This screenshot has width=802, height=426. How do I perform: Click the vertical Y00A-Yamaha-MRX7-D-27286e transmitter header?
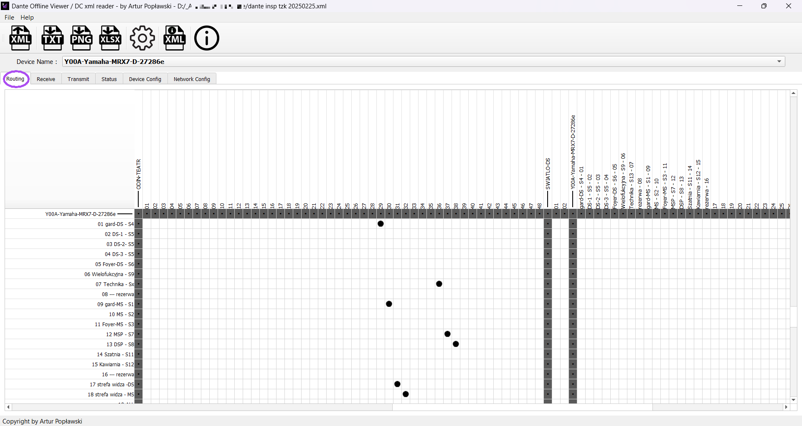(573, 152)
